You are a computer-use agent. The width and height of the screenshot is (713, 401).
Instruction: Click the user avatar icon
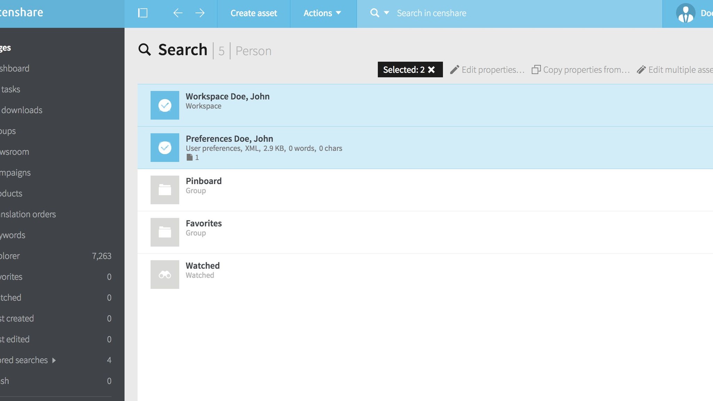coord(685,13)
